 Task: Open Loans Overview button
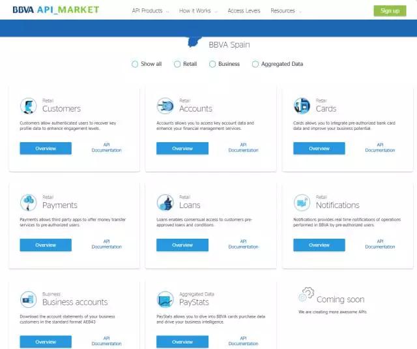pyautogui.click(x=182, y=245)
